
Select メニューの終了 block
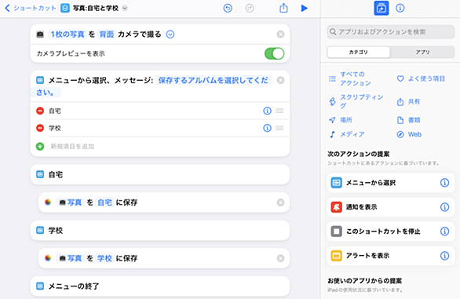coord(160,286)
